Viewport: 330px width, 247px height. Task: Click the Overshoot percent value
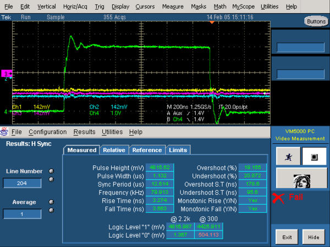click(x=252, y=167)
